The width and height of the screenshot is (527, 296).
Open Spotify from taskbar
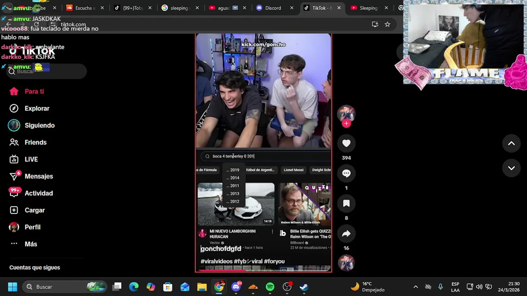pos(270,287)
